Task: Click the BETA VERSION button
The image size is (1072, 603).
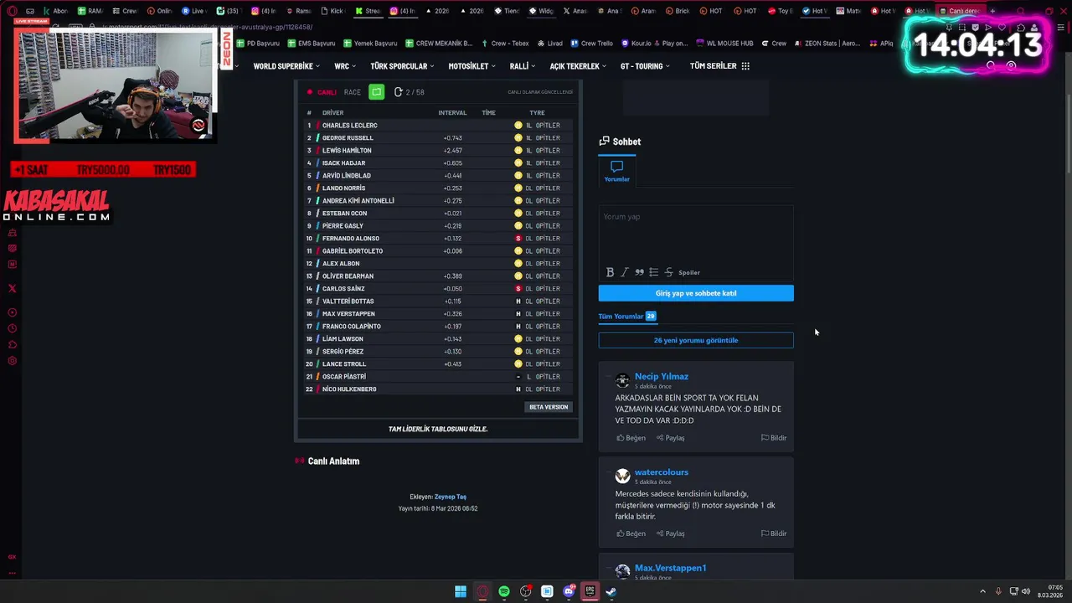Action: pos(549,407)
